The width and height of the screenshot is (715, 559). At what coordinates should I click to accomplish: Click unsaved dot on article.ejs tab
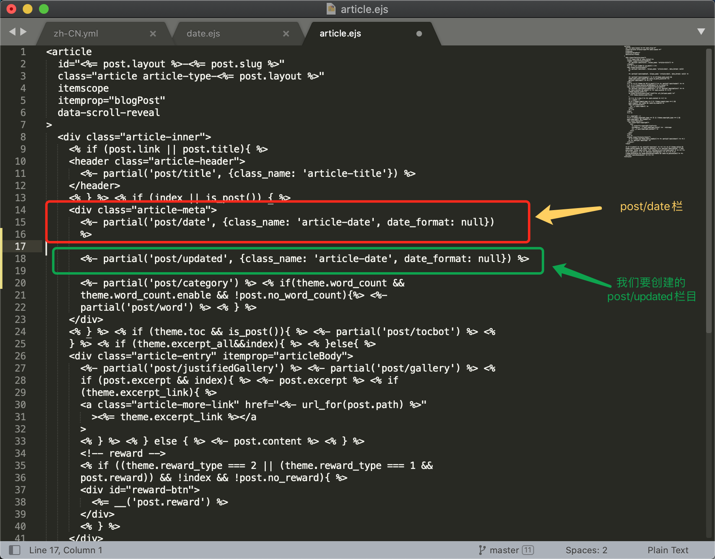click(x=419, y=34)
